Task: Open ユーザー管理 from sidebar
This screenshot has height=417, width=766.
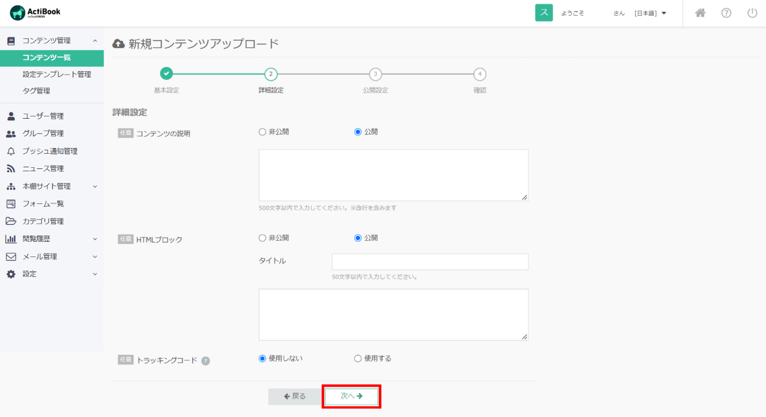Action: 43,116
